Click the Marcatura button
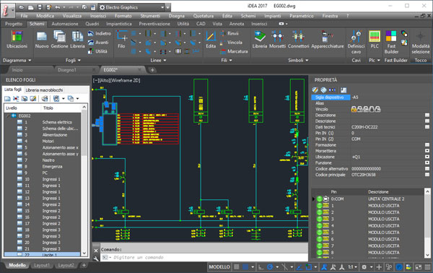 [x=234, y=51]
